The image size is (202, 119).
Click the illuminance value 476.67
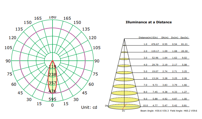click(x=155, y=44)
